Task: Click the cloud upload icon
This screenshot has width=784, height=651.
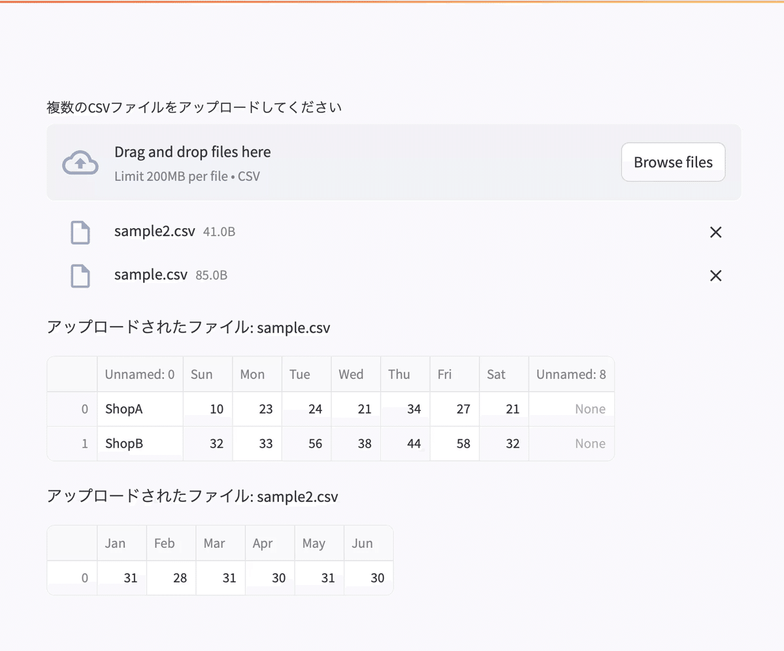Action: click(80, 162)
